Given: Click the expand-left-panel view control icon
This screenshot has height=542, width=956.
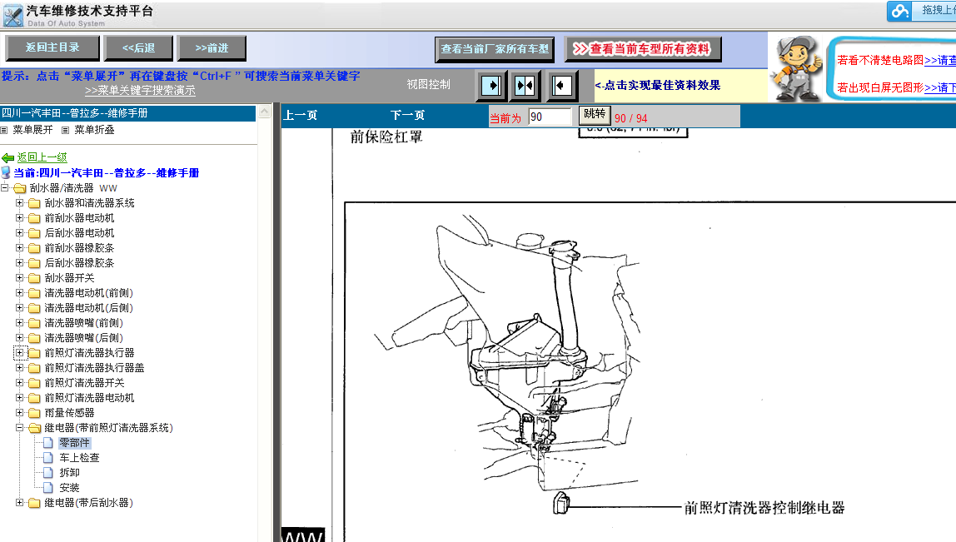Looking at the screenshot, I should (x=491, y=85).
